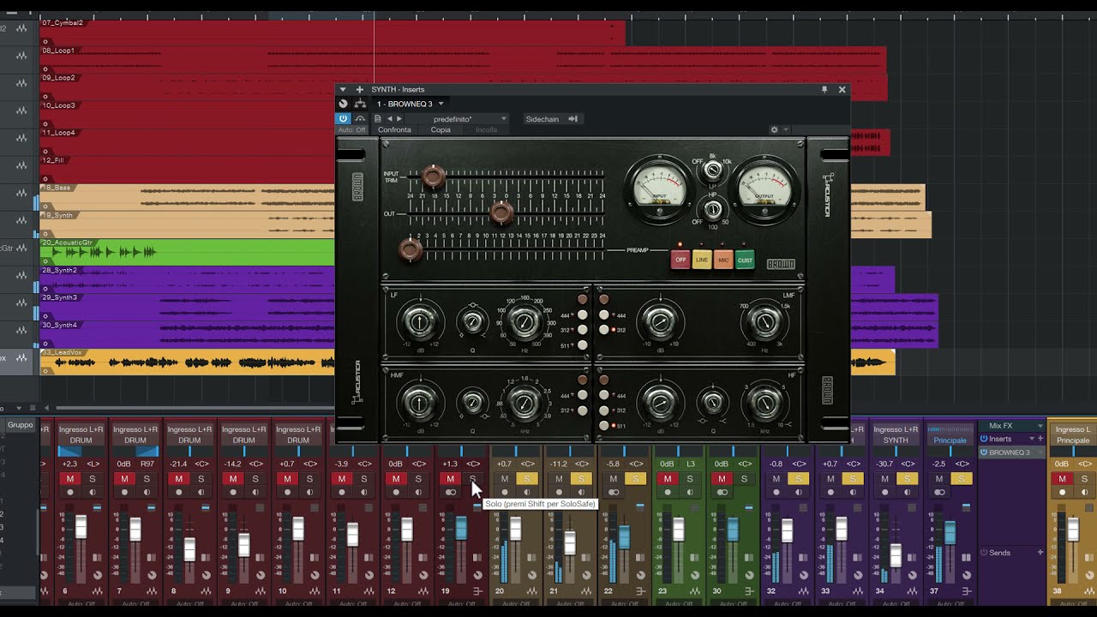Select the LINE preamp button
The width and height of the screenshot is (1097, 617).
pos(702,260)
